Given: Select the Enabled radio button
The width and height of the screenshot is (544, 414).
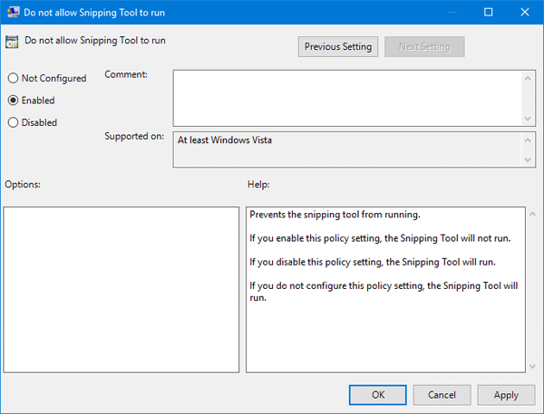Looking at the screenshot, I should click(x=13, y=101).
